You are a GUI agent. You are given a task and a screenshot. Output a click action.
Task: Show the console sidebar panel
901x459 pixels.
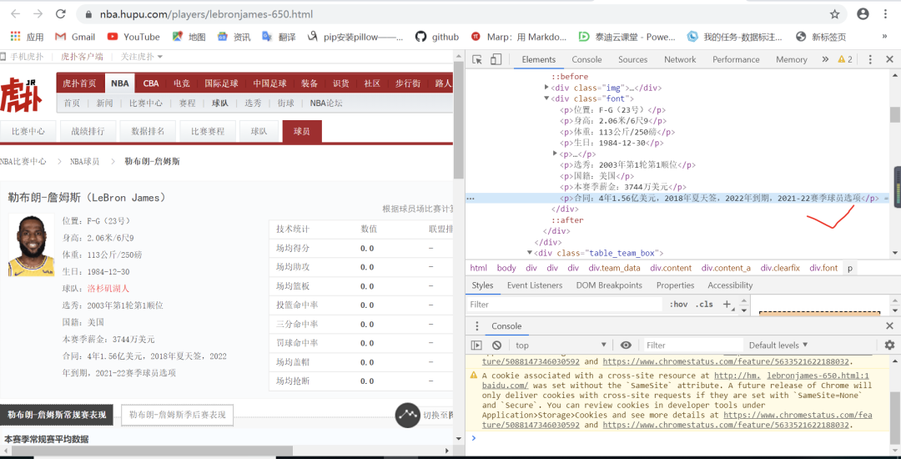click(x=477, y=346)
